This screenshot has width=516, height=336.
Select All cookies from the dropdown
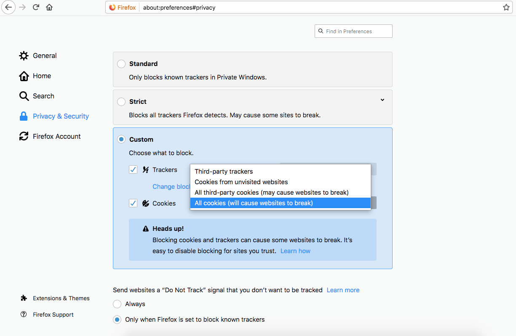point(254,203)
